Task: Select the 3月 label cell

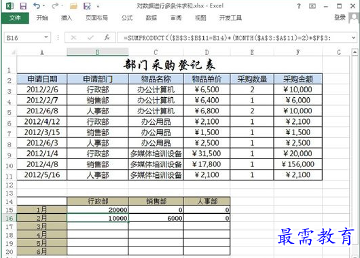Action: coord(42,227)
